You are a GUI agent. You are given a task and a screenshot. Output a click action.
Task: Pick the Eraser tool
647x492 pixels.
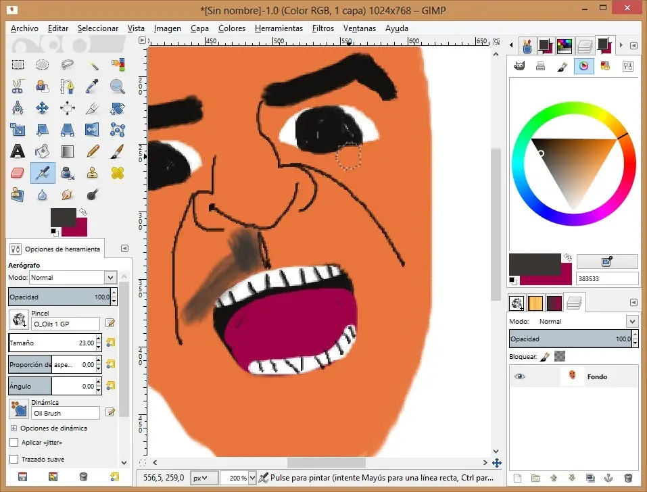18,173
